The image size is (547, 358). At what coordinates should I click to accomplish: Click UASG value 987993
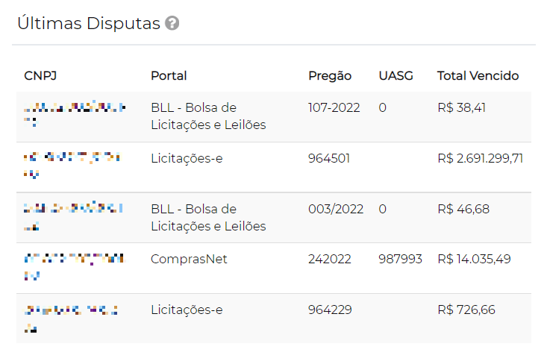(x=400, y=260)
